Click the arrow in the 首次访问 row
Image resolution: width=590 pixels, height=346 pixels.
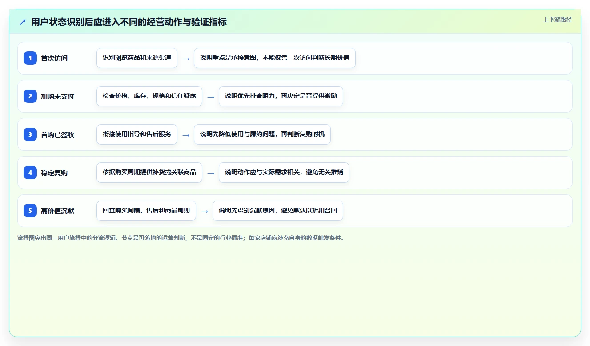tap(186, 59)
